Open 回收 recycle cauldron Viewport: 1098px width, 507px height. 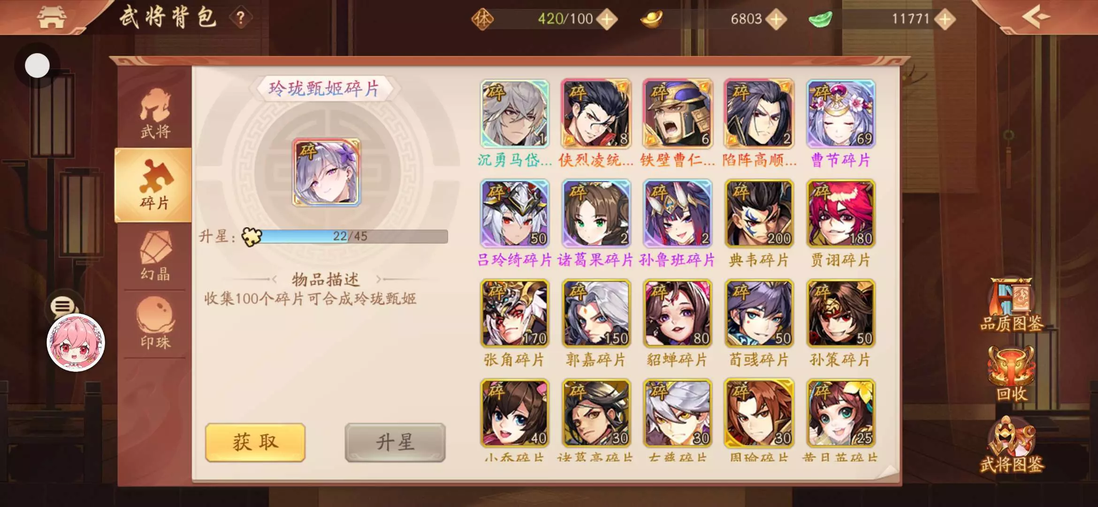point(1012,374)
